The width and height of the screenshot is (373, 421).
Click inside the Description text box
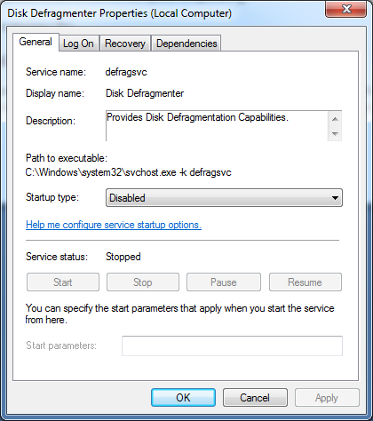pyautogui.click(x=217, y=126)
